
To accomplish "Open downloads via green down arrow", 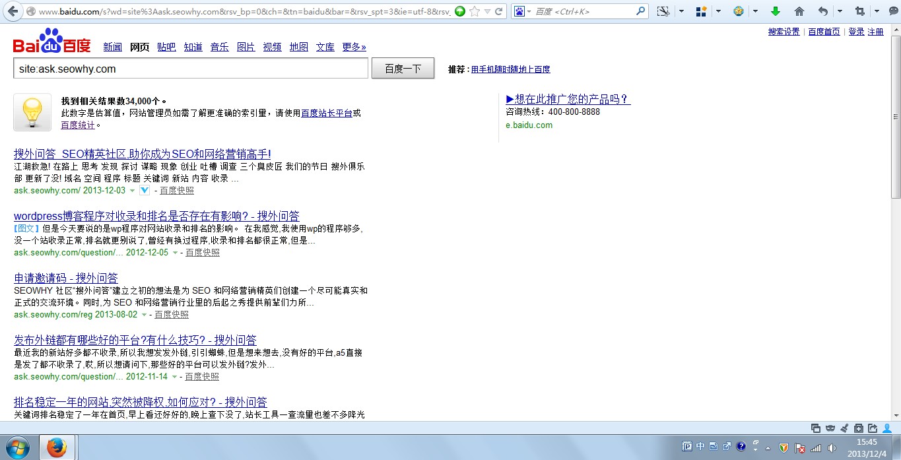I will (776, 11).
